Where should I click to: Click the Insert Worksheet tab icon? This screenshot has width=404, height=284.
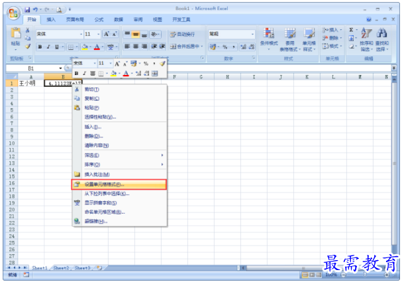[99, 267]
